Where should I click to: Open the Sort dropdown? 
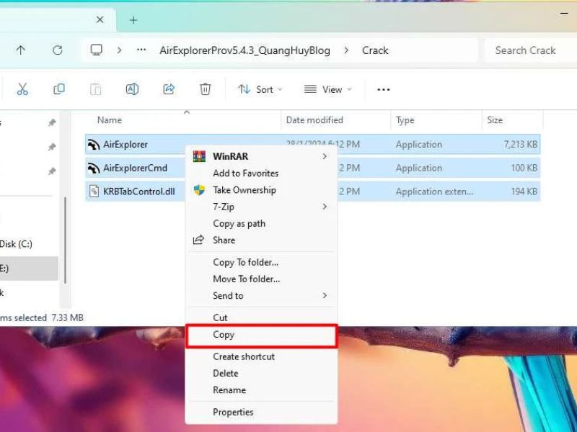[x=260, y=89]
